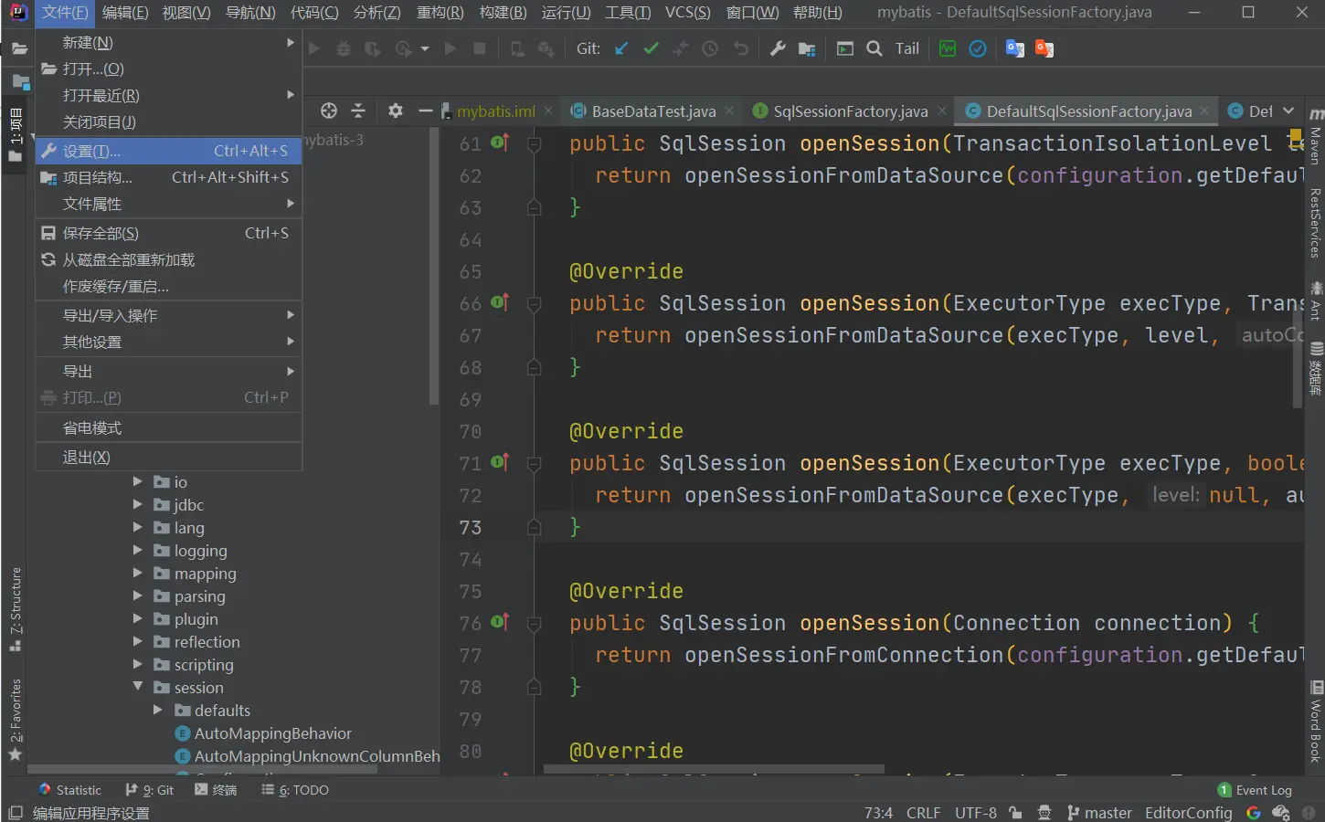Toggle the read-only lock icon in status bar

[1015, 813]
